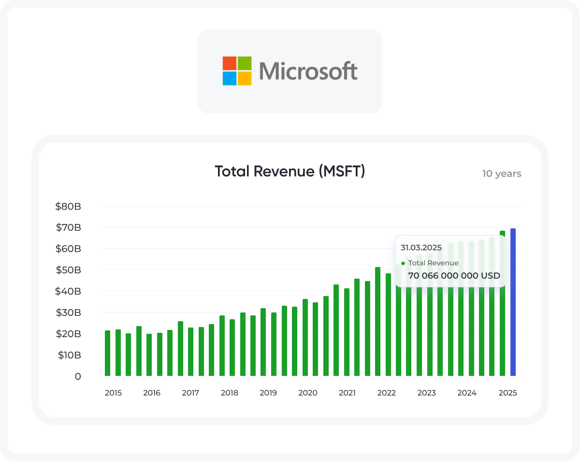Click the Microsoft four-square logo icon

(237, 71)
